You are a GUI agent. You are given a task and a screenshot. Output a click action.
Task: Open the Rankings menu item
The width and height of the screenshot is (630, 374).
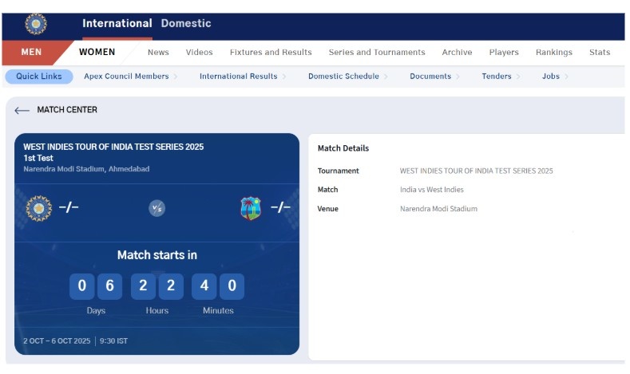click(554, 52)
